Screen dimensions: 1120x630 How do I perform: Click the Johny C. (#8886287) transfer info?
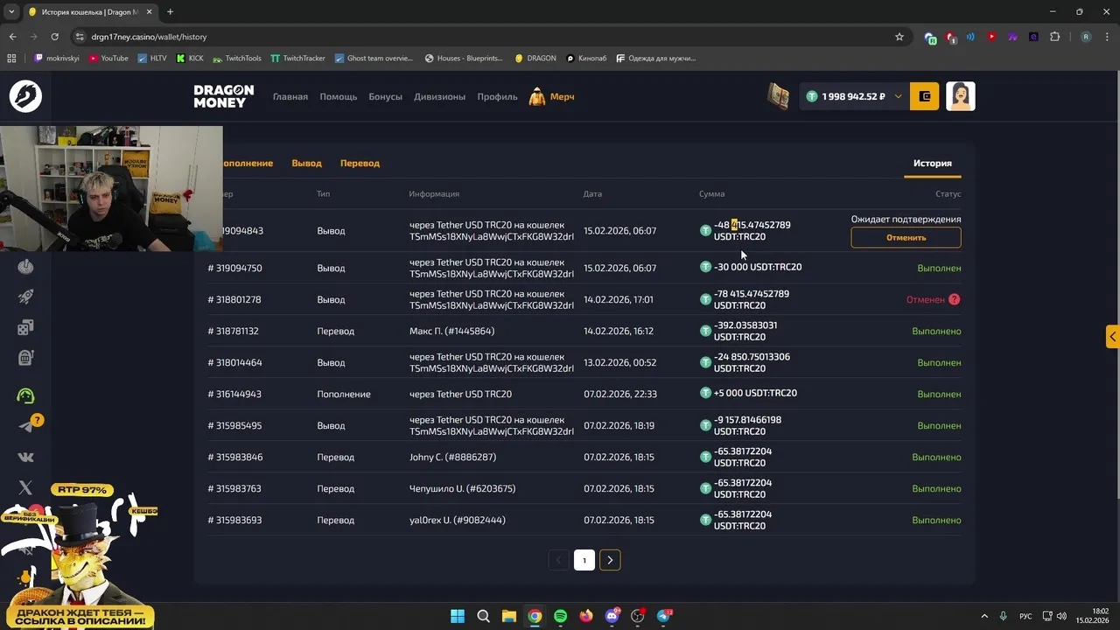click(x=452, y=457)
